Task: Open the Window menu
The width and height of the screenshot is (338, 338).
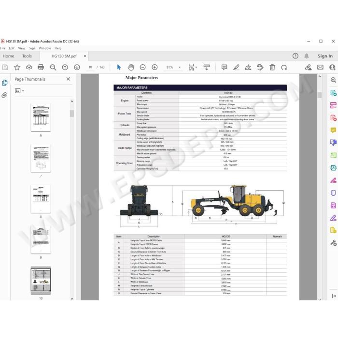Action: (x=45, y=48)
